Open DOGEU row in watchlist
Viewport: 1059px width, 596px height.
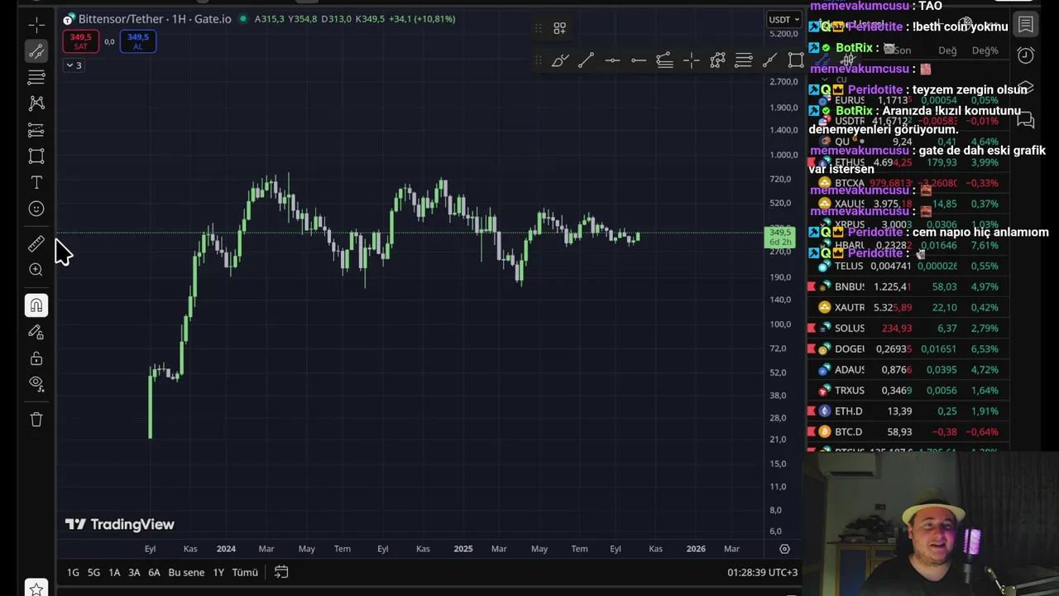(x=908, y=348)
